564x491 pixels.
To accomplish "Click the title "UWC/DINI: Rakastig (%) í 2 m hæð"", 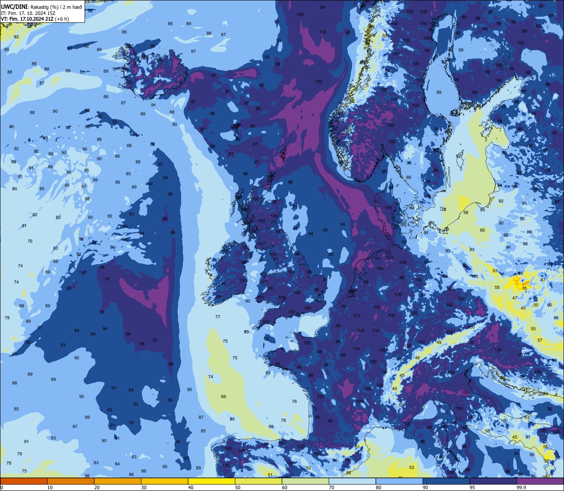I will (x=41, y=6).
